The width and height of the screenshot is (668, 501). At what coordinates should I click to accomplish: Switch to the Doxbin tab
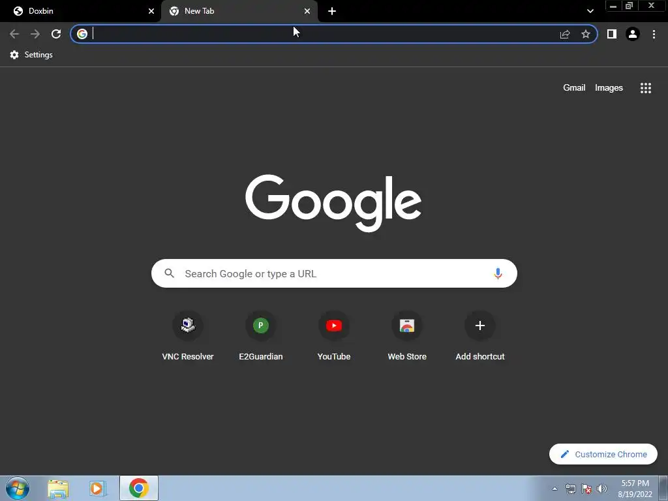(x=80, y=11)
